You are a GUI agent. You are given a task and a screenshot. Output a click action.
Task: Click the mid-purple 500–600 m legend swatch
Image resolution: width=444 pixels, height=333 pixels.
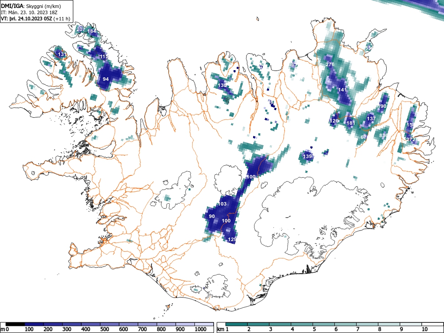(x=110, y=324)
